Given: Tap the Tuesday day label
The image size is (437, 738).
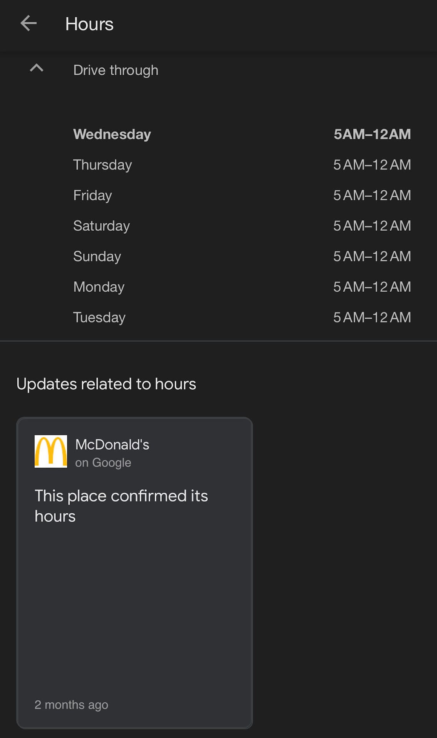Looking at the screenshot, I should click(99, 317).
